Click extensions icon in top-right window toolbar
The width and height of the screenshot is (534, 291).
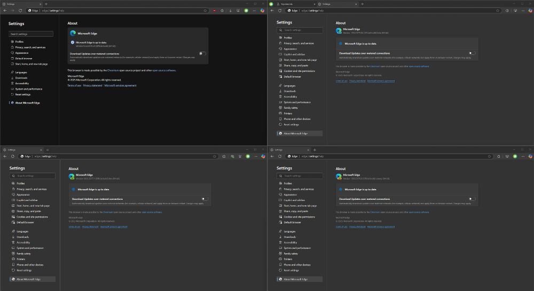(507, 11)
